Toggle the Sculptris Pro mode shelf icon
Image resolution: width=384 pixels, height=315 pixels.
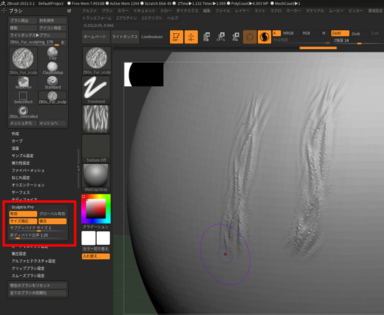click(264, 37)
